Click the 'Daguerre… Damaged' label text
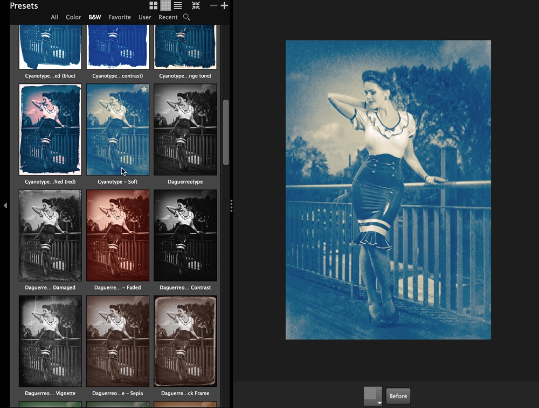This screenshot has width=539, height=408. 50,287
